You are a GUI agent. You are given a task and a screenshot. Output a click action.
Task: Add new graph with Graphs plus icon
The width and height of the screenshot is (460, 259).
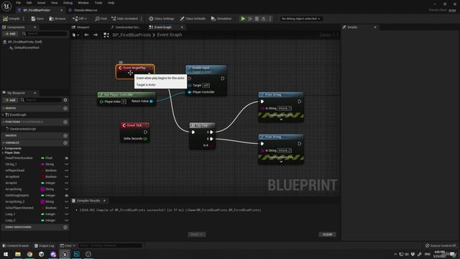click(65, 109)
